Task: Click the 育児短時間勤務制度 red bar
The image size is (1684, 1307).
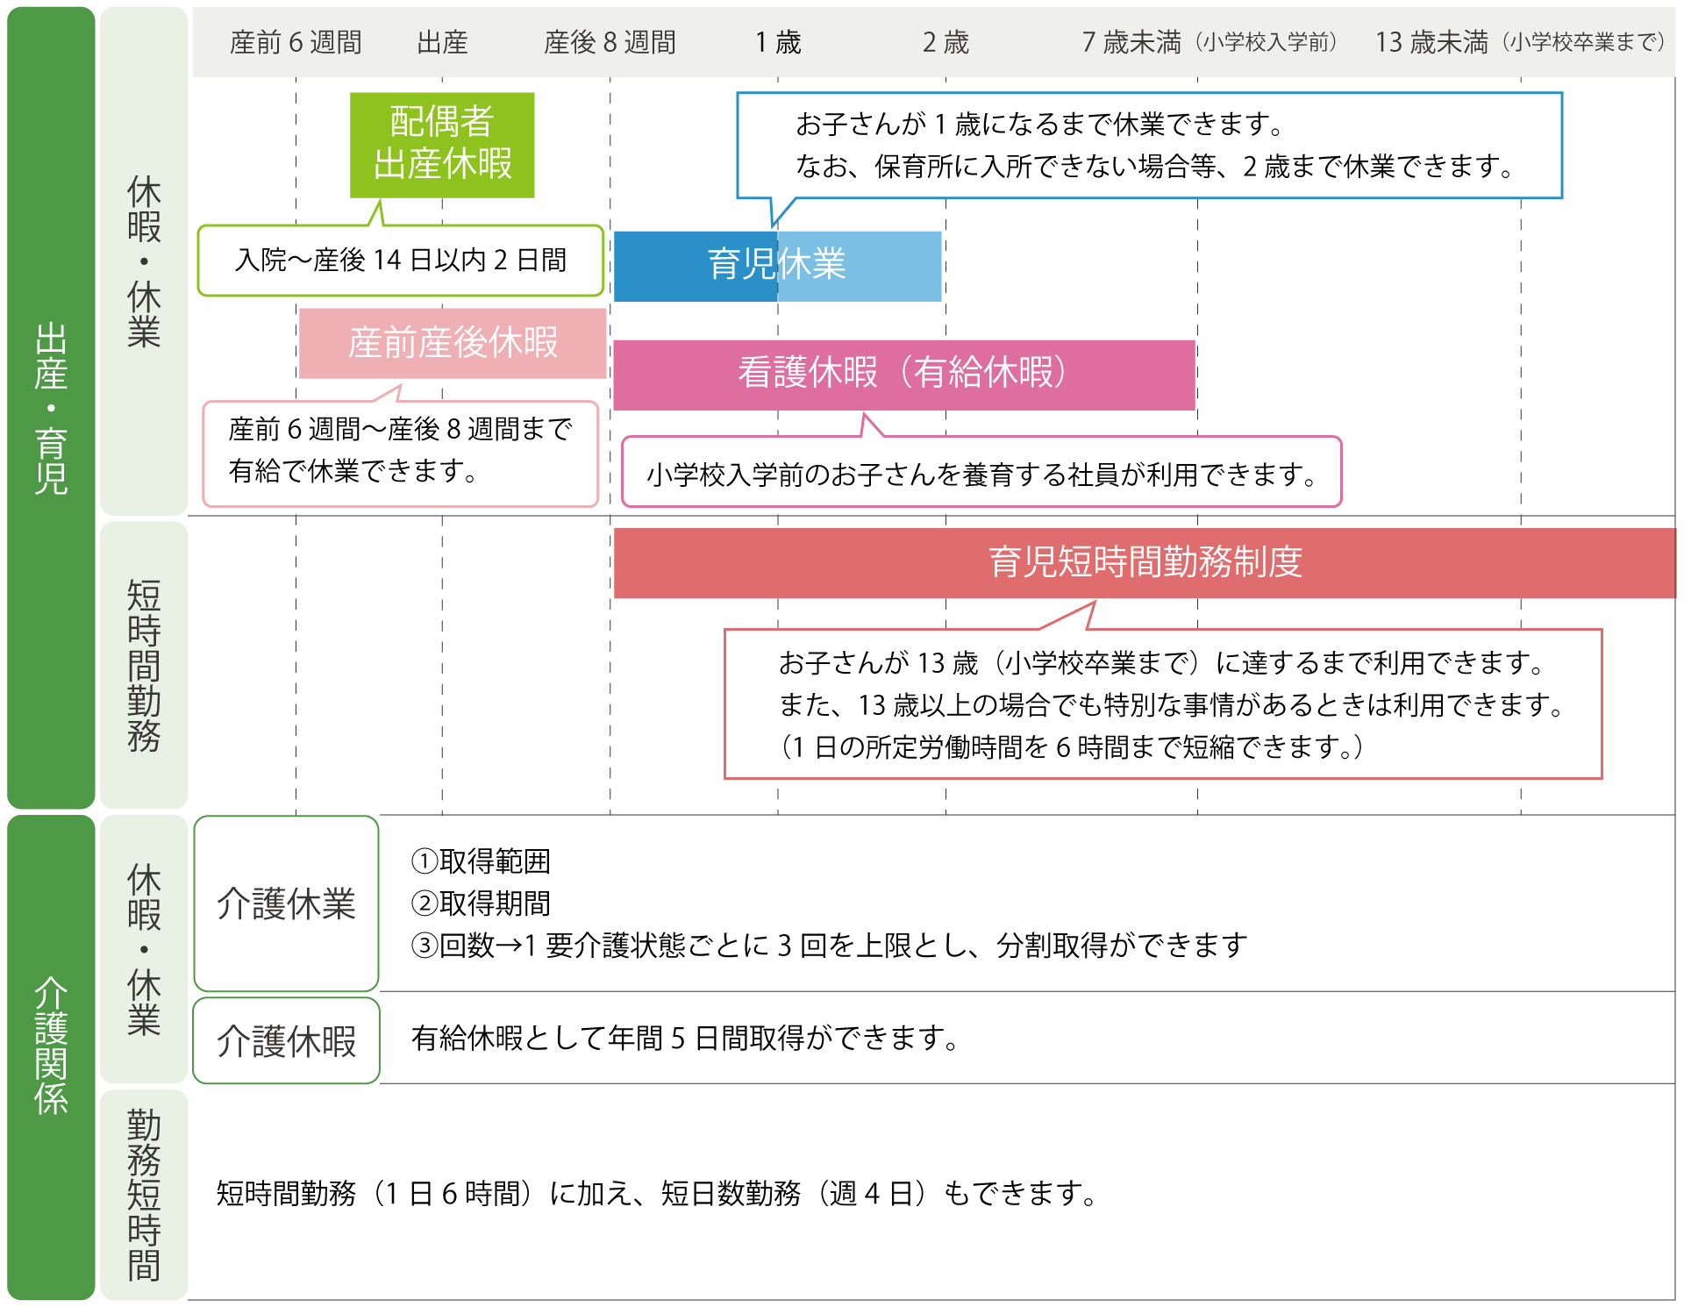Action: tap(1145, 563)
